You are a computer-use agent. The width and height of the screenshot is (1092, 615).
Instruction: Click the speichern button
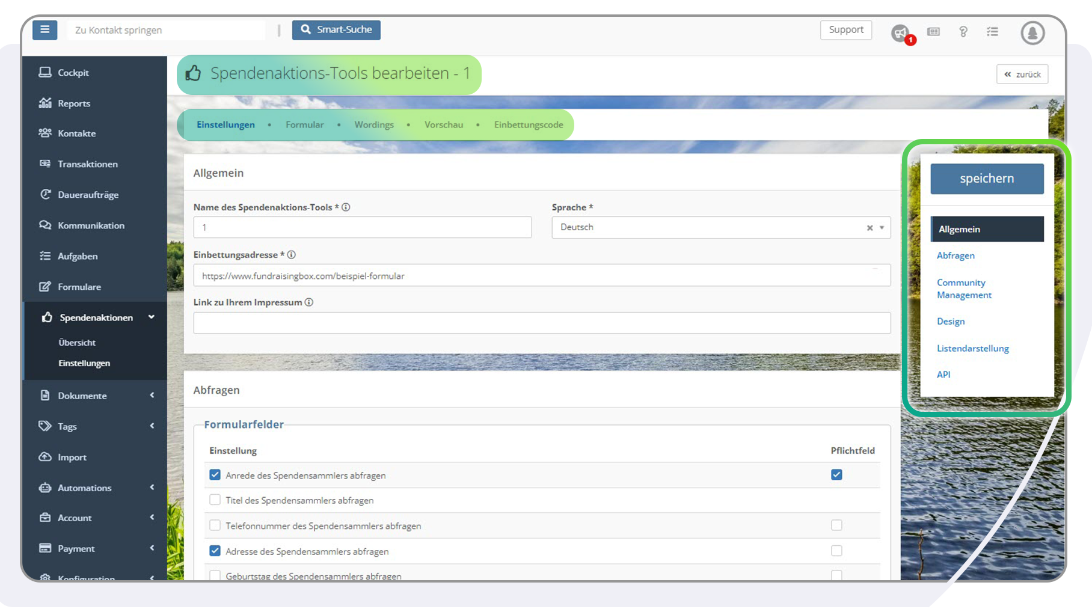(x=987, y=179)
